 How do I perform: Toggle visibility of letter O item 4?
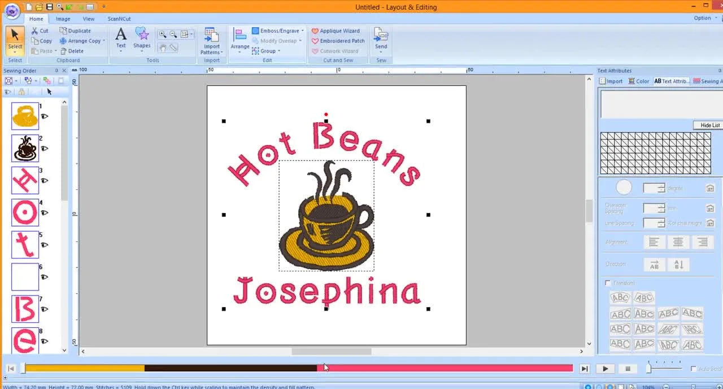coord(45,213)
